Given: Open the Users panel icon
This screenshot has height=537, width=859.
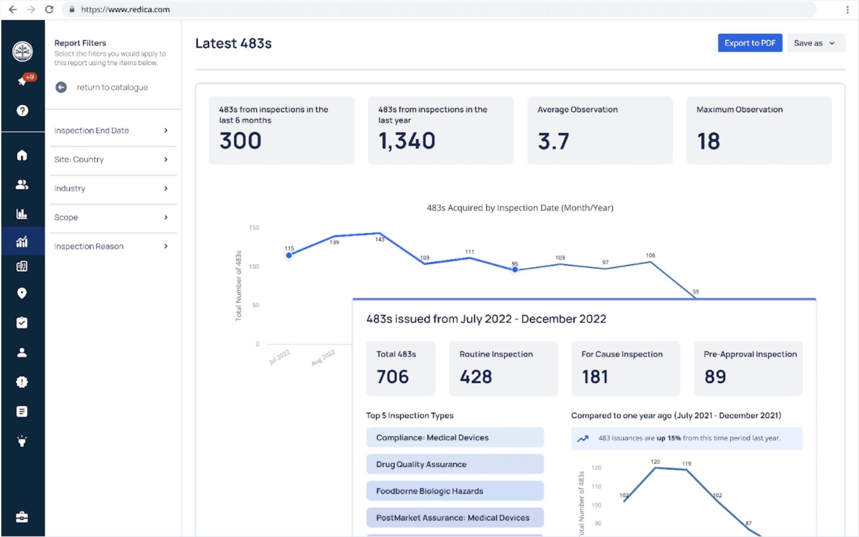Looking at the screenshot, I should (x=22, y=185).
